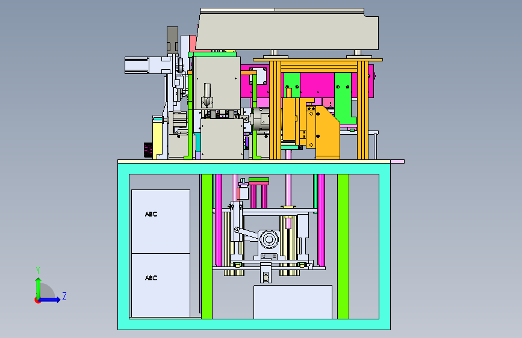The width and height of the screenshot is (522, 338).
Task: Select the large beige cover on top
Action: click(288, 29)
